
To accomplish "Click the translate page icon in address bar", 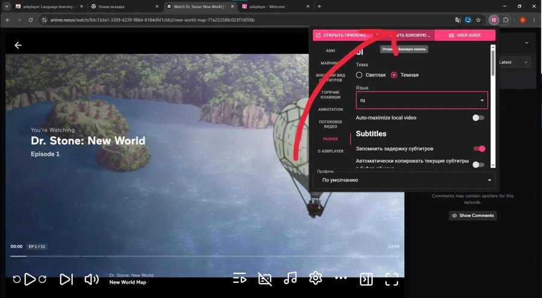I will [458, 20].
